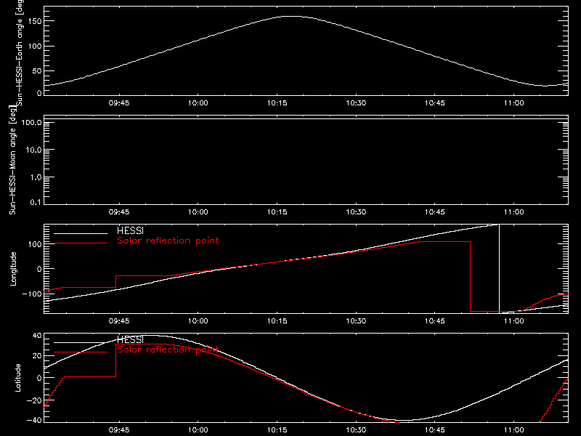The height and width of the screenshot is (436, 581).
Task: Click the 100.0 tick in the Moon angle plot
Action: click(x=31, y=122)
